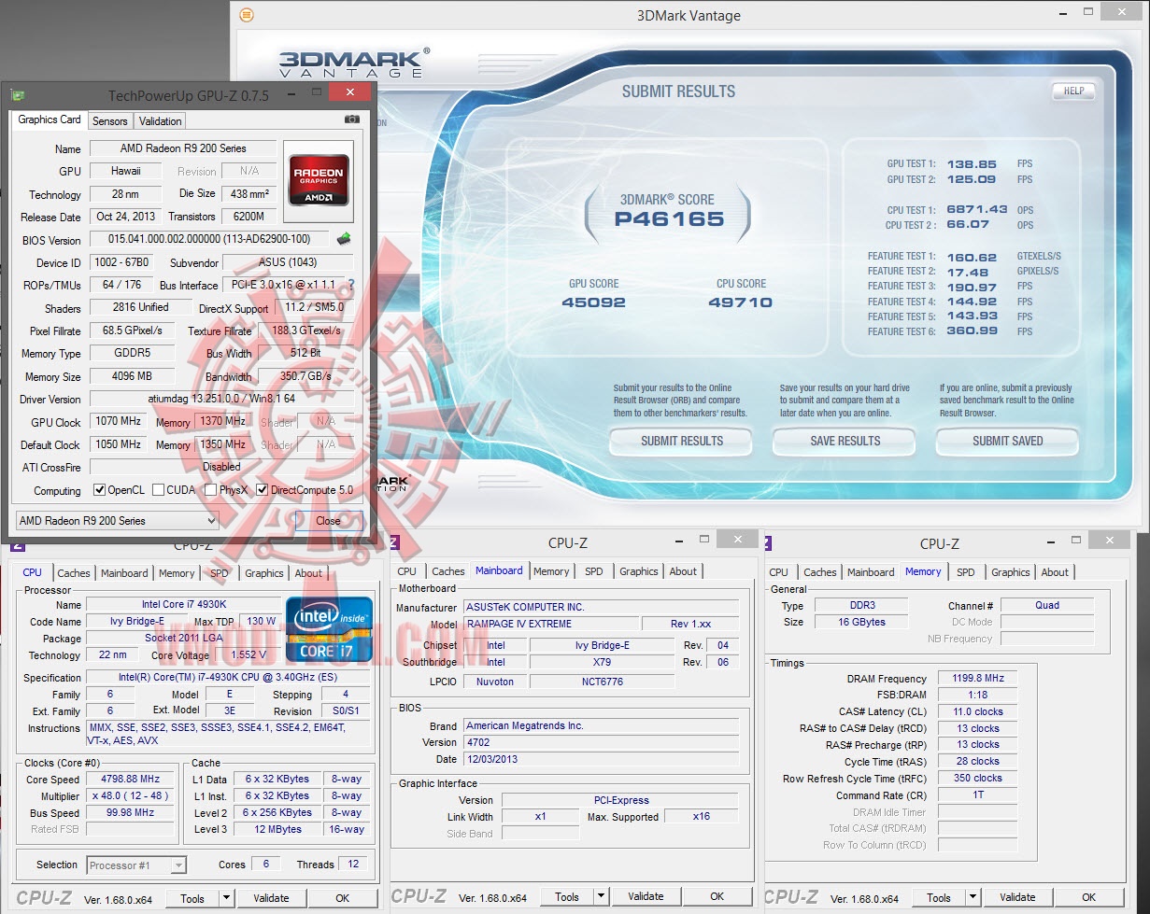
Task: Click OK in right CPU-Z window
Action: pos(1088,897)
